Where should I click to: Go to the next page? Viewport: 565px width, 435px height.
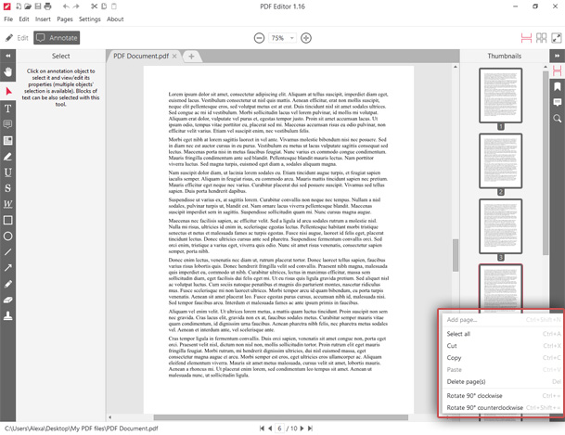tap(302, 429)
